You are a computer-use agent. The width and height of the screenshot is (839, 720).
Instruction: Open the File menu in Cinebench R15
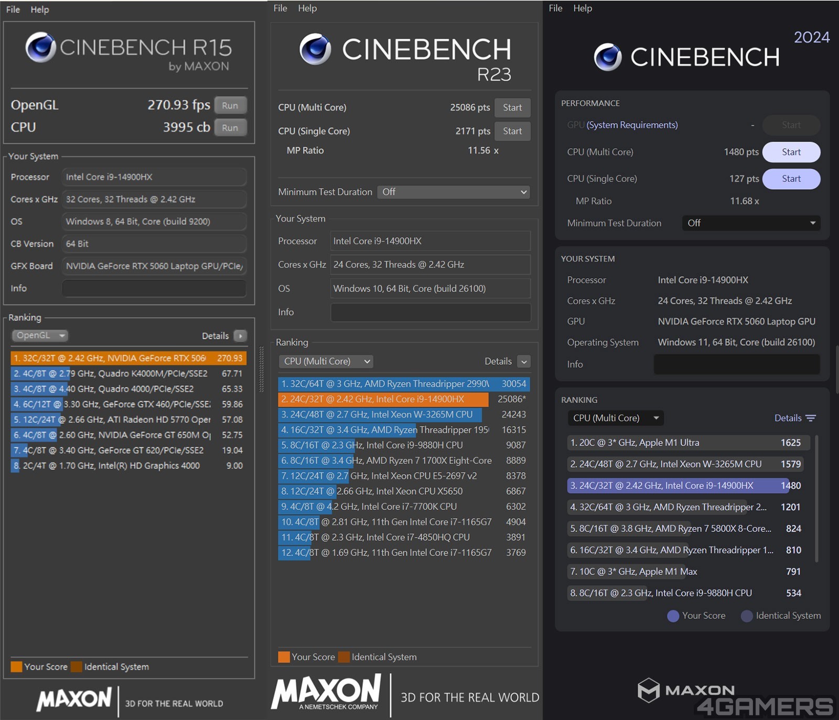tap(13, 9)
